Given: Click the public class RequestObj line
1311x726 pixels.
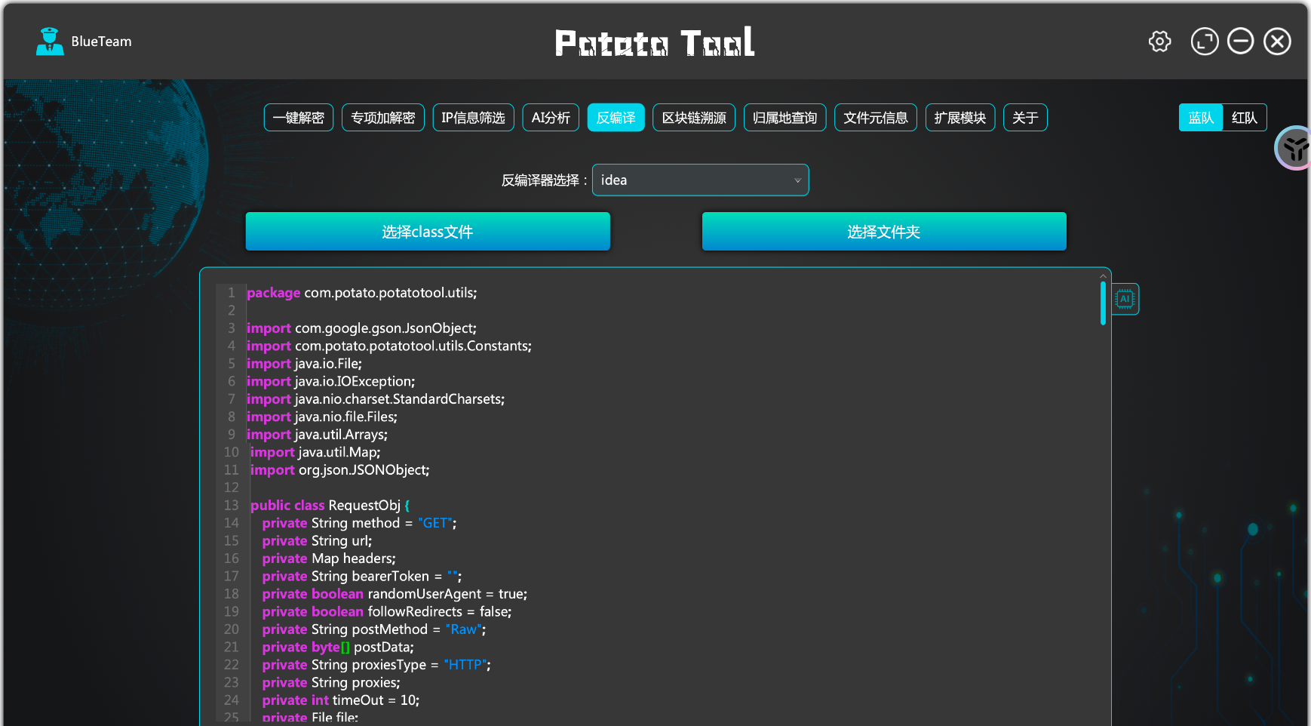Looking at the screenshot, I should pos(330,506).
